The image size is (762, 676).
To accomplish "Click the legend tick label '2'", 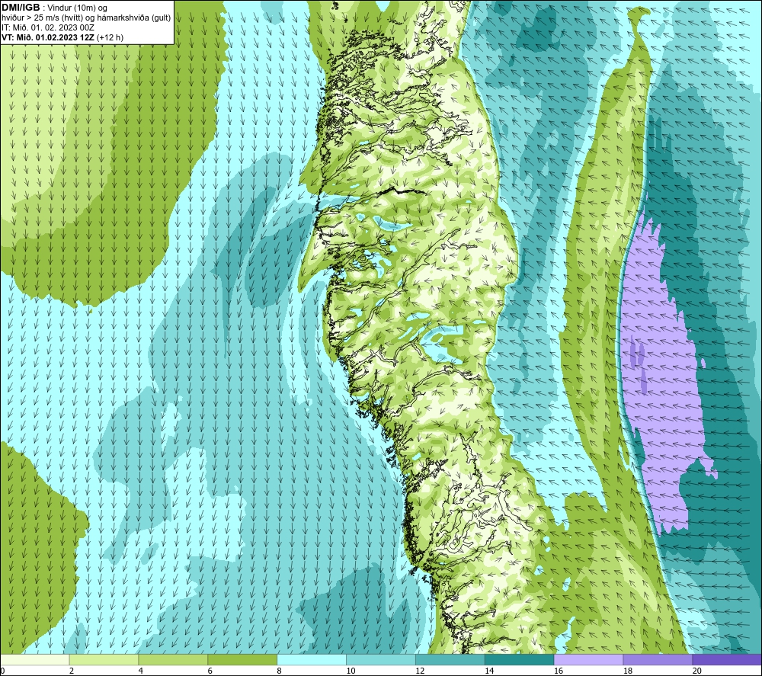I will click(x=72, y=671).
